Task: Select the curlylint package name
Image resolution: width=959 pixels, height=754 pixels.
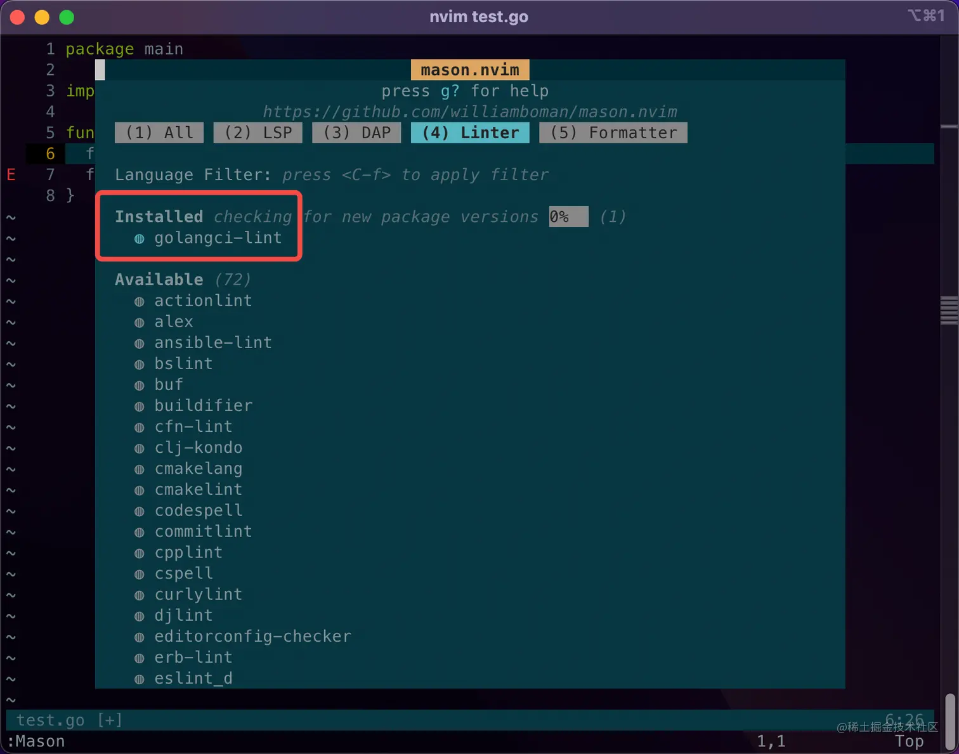Action: 199,594
